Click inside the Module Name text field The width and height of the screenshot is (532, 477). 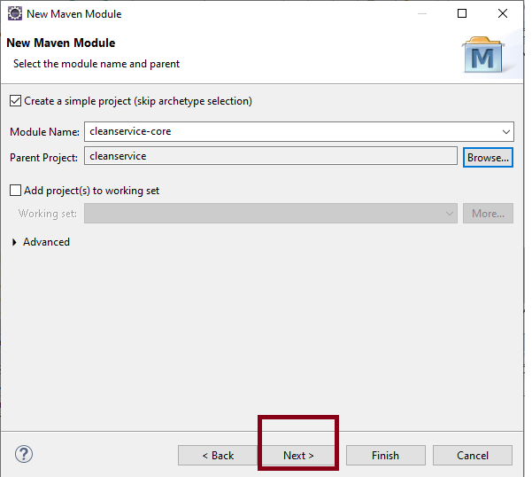coord(292,131)
